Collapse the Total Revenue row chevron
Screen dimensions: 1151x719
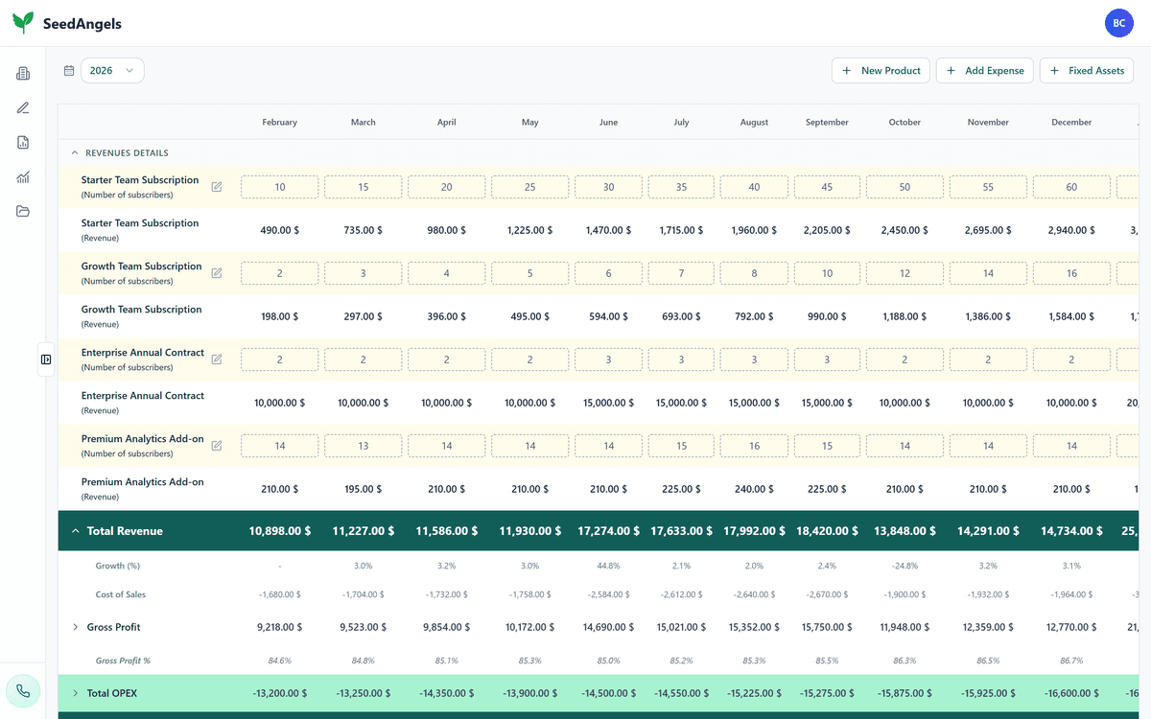coord(75,531)
